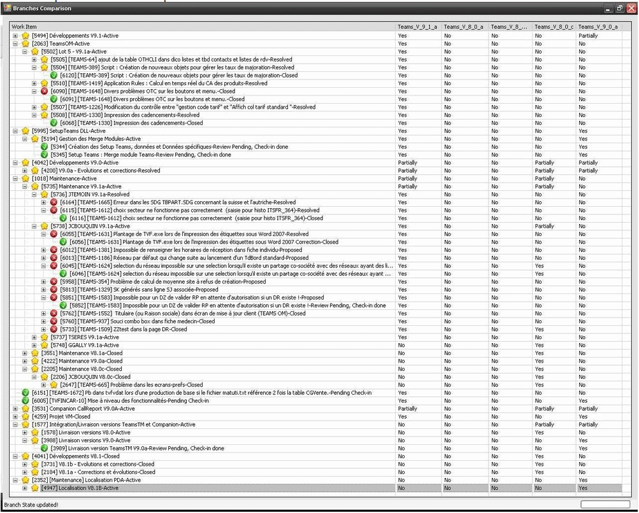Click green check icon of item [6151]

click(x=25, y=393)
